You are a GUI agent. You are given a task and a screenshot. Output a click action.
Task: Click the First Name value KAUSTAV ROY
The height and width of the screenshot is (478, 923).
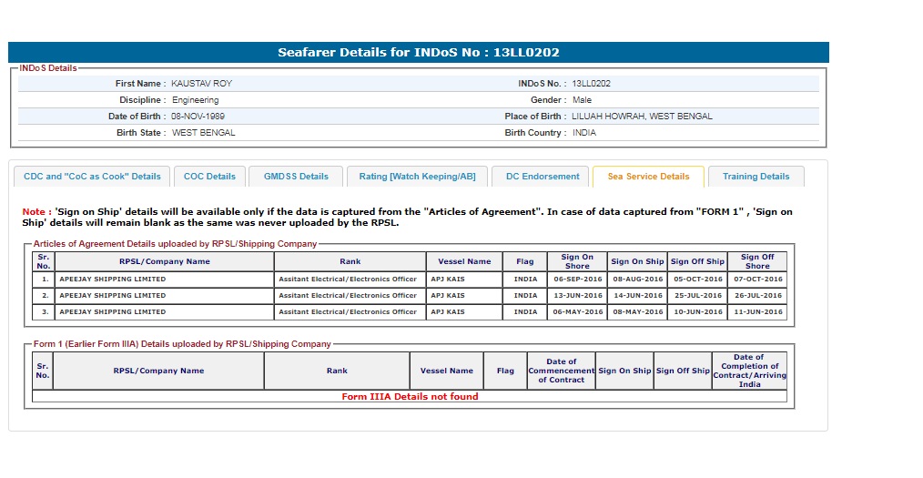(201, 84)
